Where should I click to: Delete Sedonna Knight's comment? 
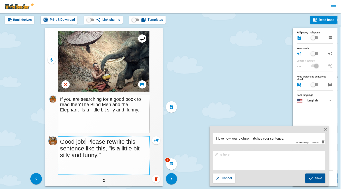pyautogui.click(x=323, y=142)
